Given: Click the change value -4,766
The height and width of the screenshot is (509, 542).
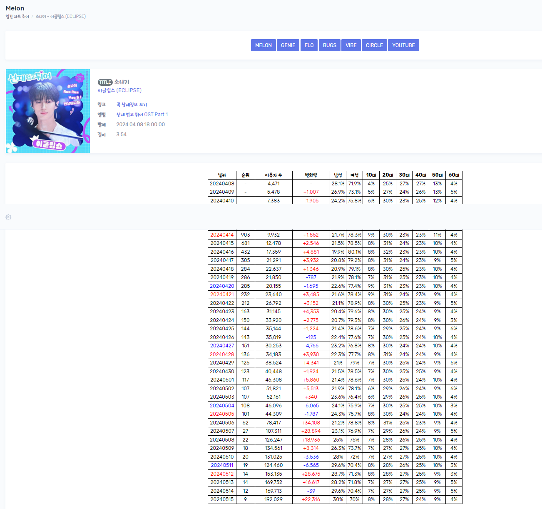Looking at the screenshot, I should (x=311, y=346).
